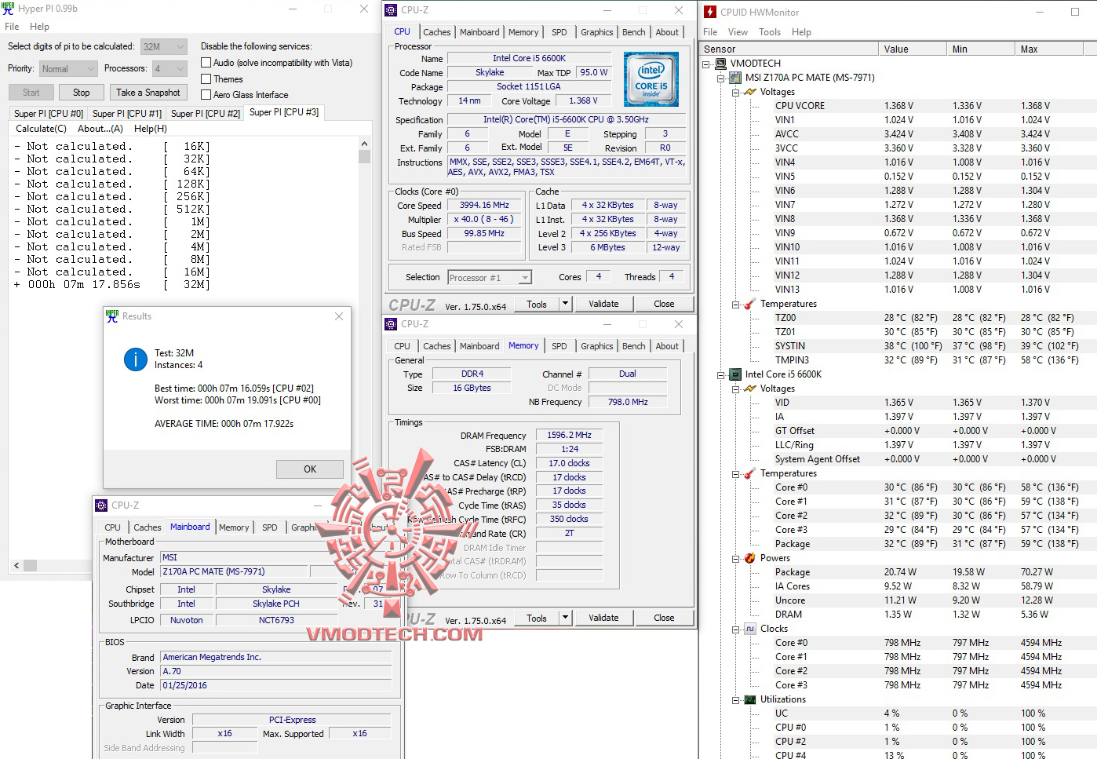This screenshot has height=759, width=1097.
Task: Click the title icon of CPU-Z Memory window
Action: pyautogui.click(x=391, y=324)
